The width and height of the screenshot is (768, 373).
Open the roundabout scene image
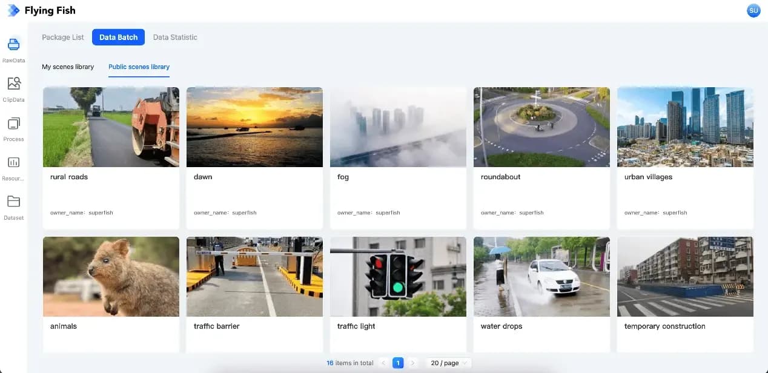[541, 127]
